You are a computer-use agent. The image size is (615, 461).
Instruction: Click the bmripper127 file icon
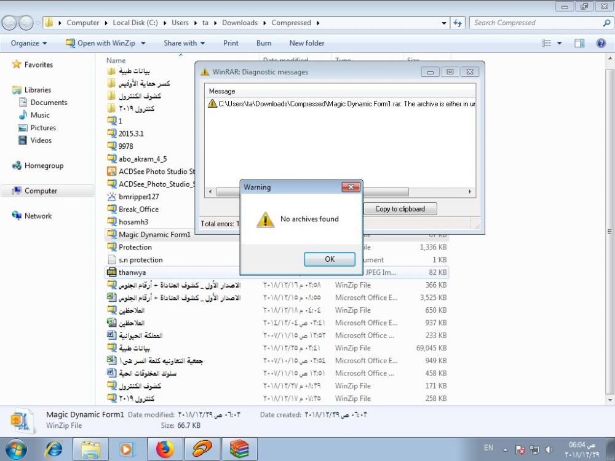(112, 197)
